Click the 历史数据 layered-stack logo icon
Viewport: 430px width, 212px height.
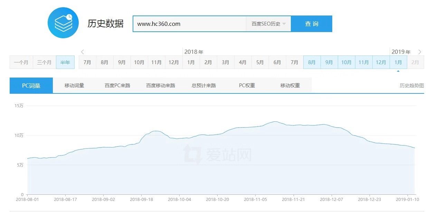tap(63, 23)
